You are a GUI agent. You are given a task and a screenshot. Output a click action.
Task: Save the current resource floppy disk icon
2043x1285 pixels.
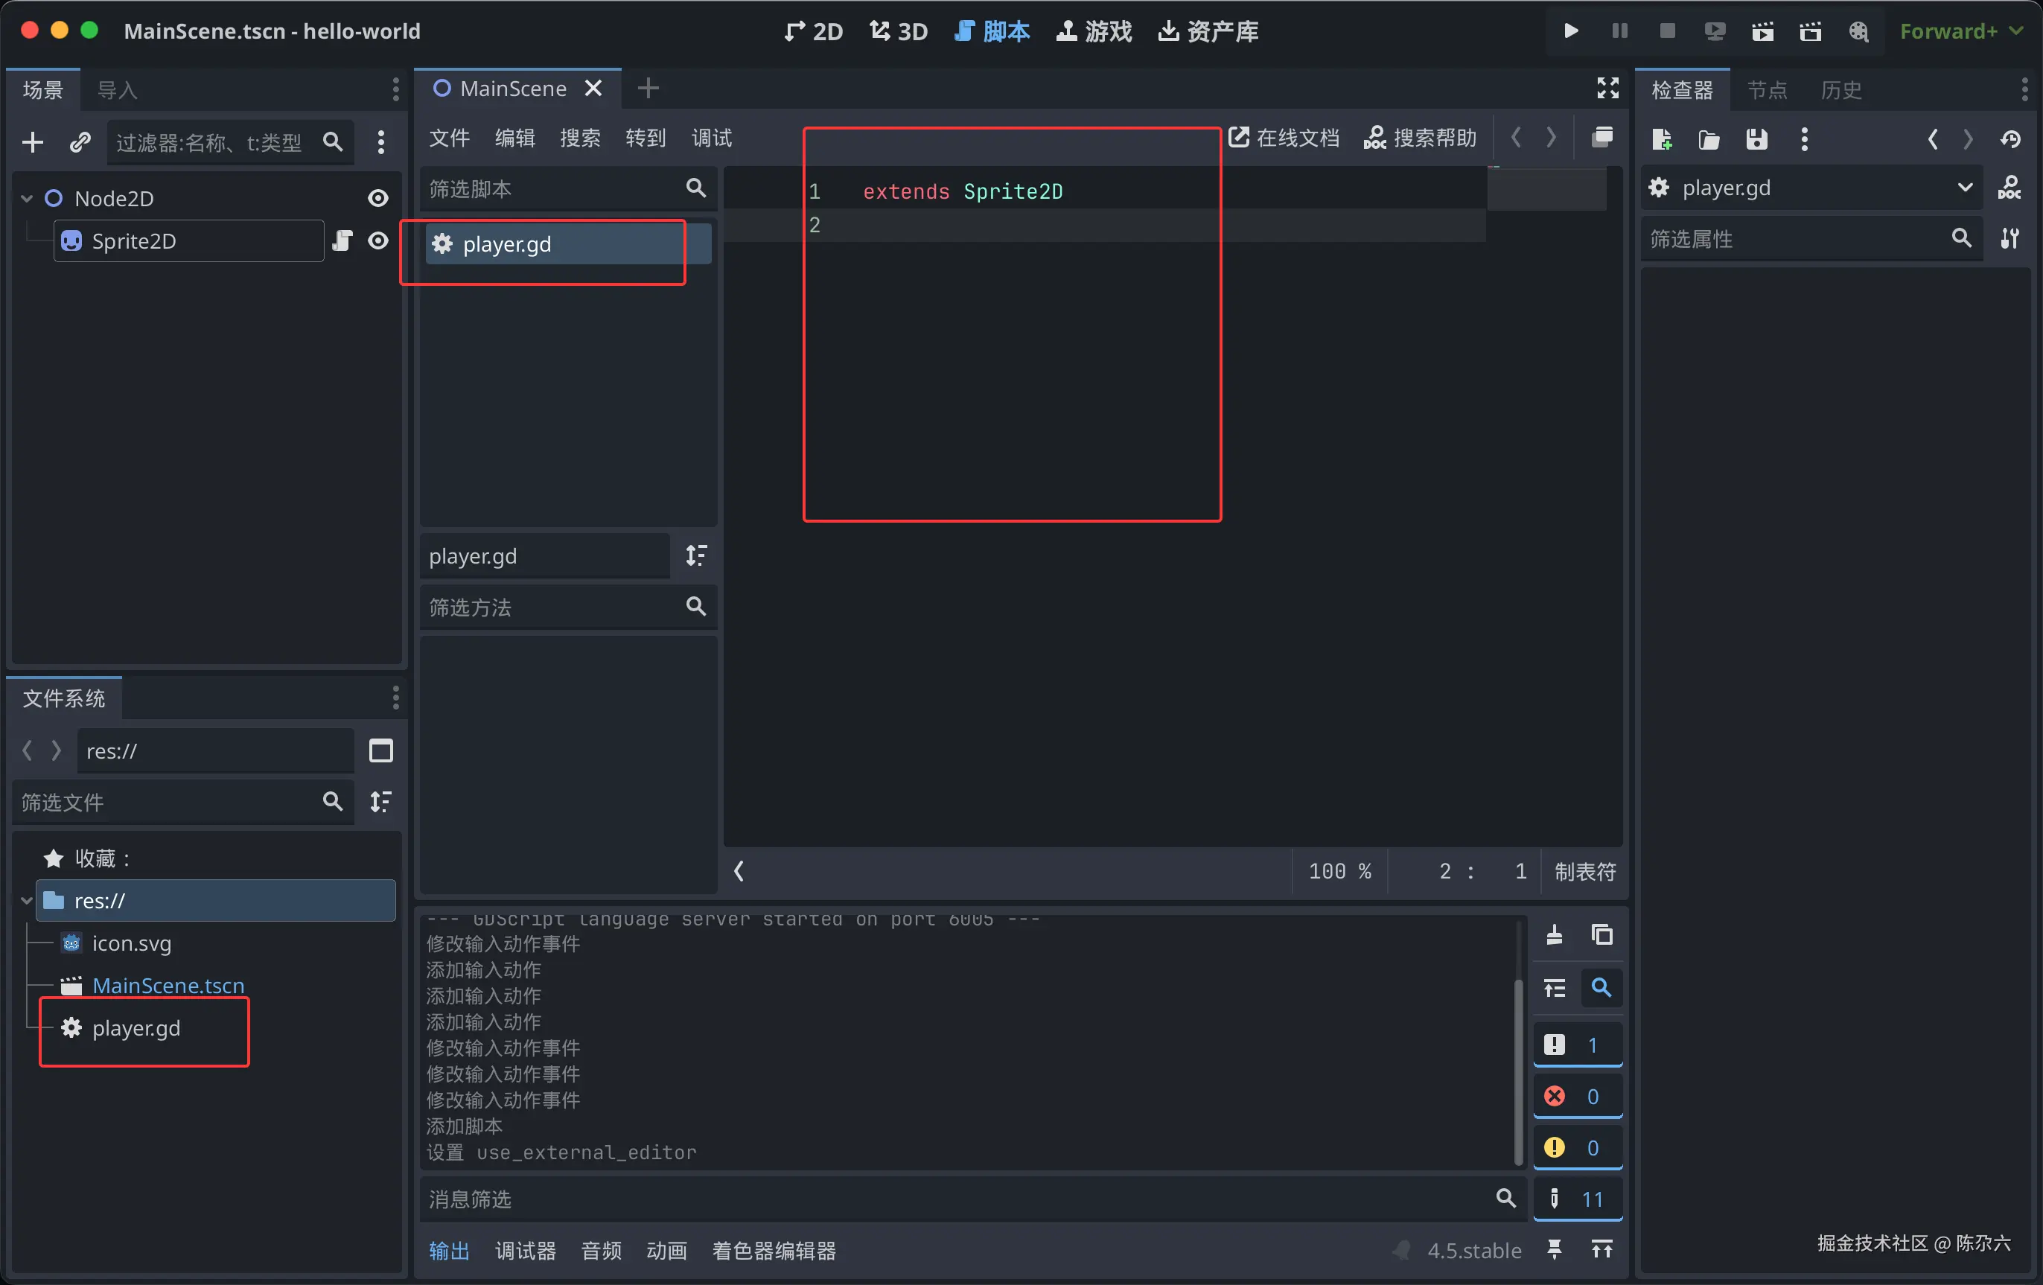(x=1756, y=139)
